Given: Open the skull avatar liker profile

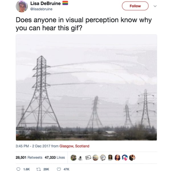Looking at the screenshot, I should [x=80, y=158].
